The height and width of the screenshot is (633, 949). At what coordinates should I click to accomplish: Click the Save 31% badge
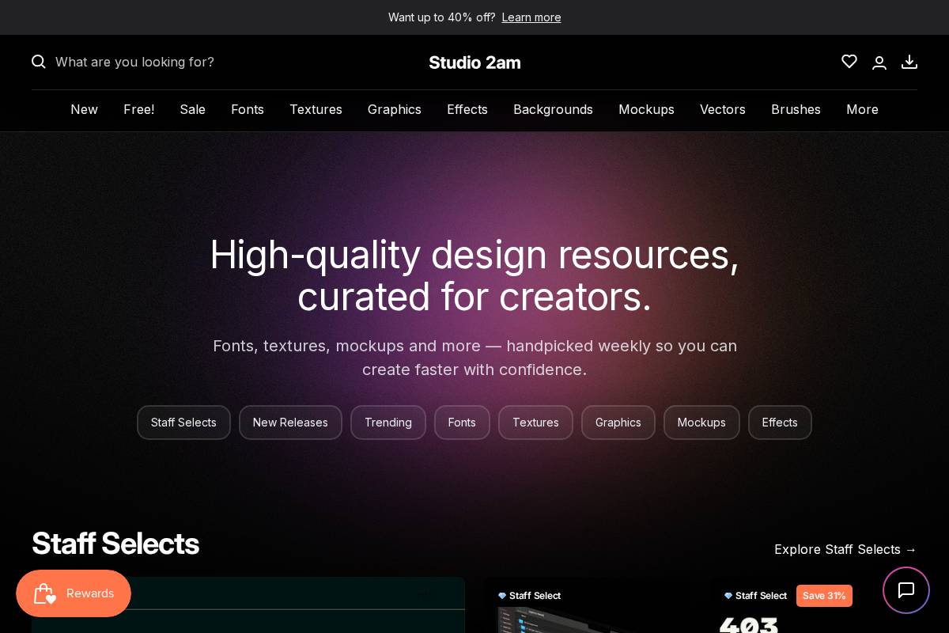(x=824, y=596)
